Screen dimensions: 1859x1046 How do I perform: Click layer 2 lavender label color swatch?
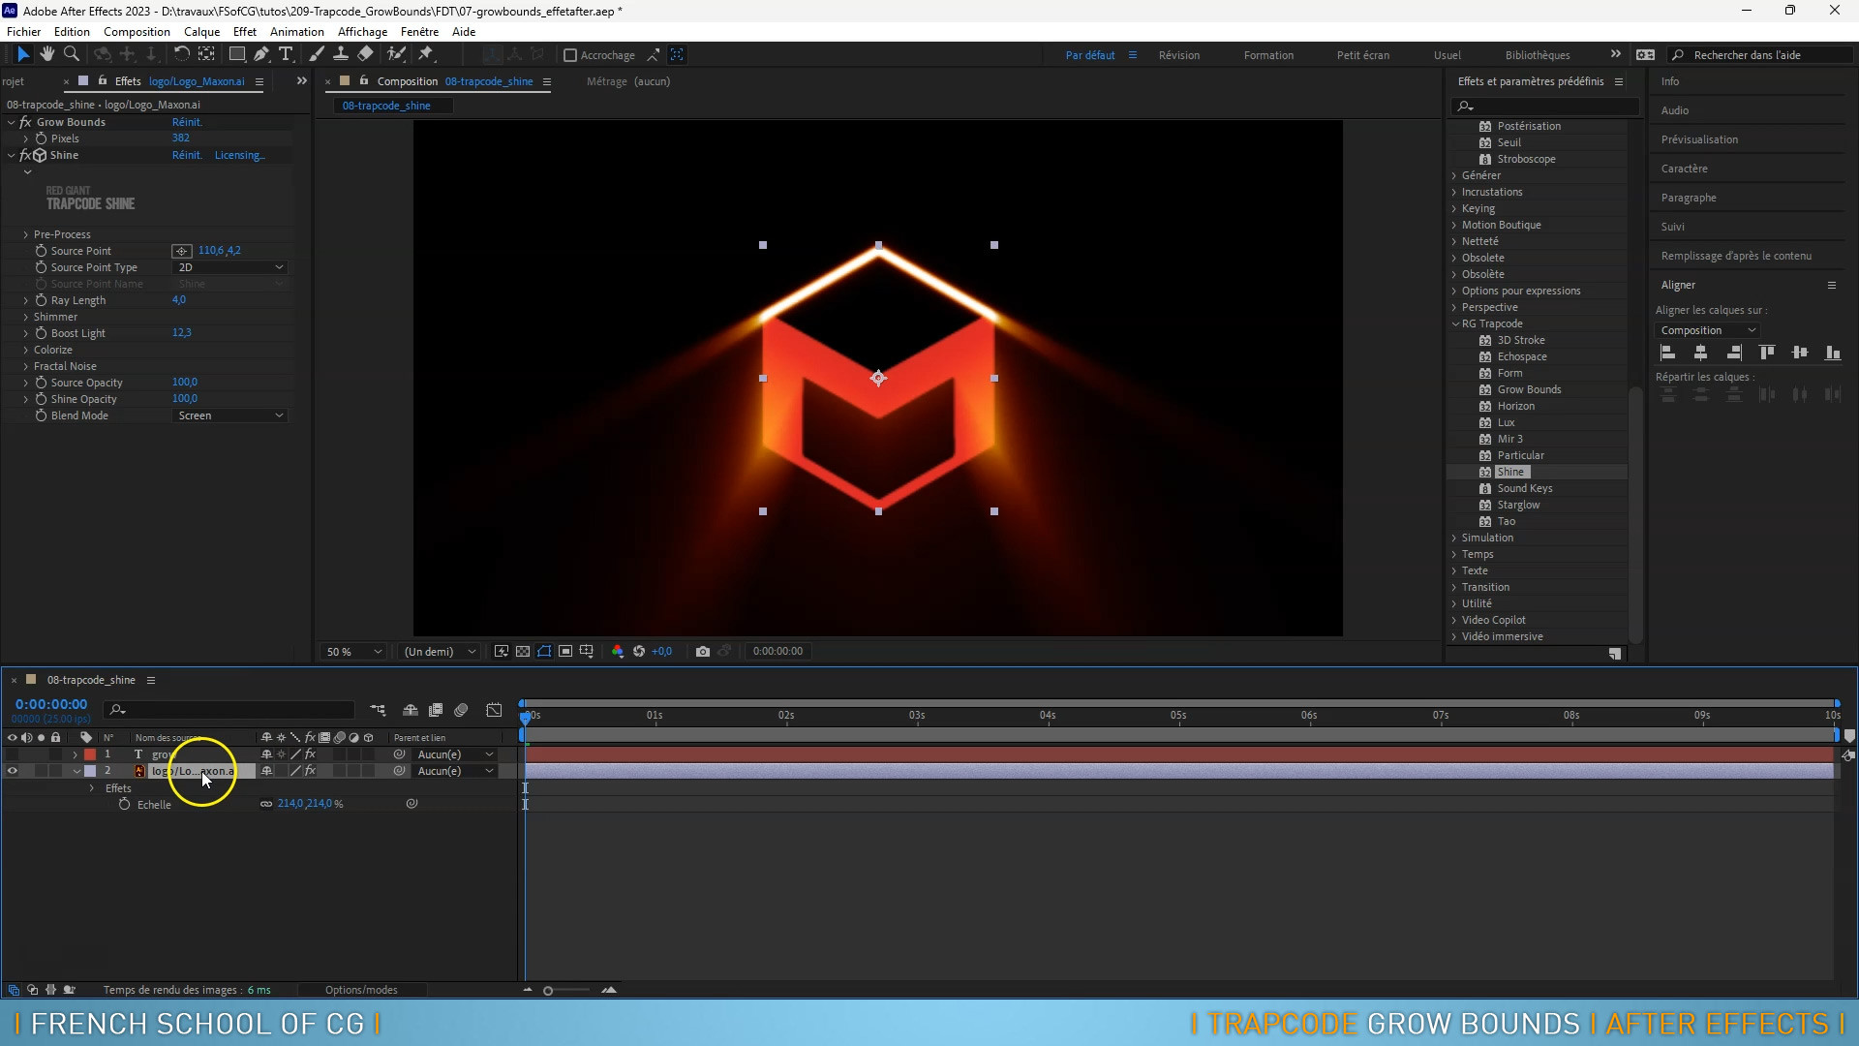[90, 771]
